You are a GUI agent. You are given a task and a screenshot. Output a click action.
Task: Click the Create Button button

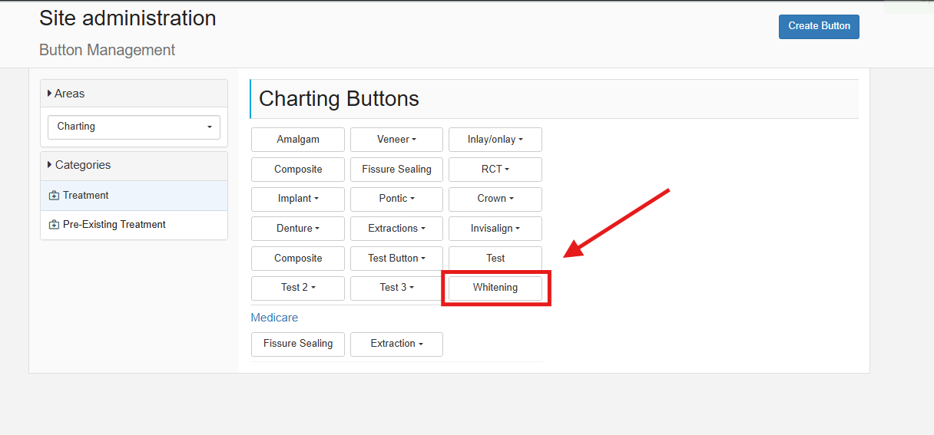819,26
